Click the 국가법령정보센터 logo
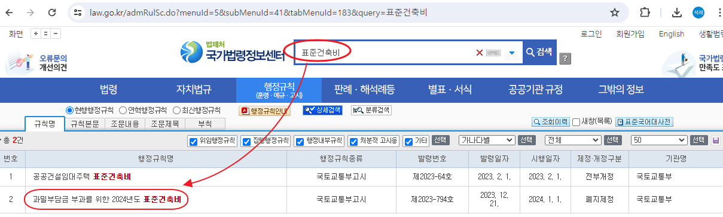The height and width of the screenshot is (217, 723). [x=232, y=52]
